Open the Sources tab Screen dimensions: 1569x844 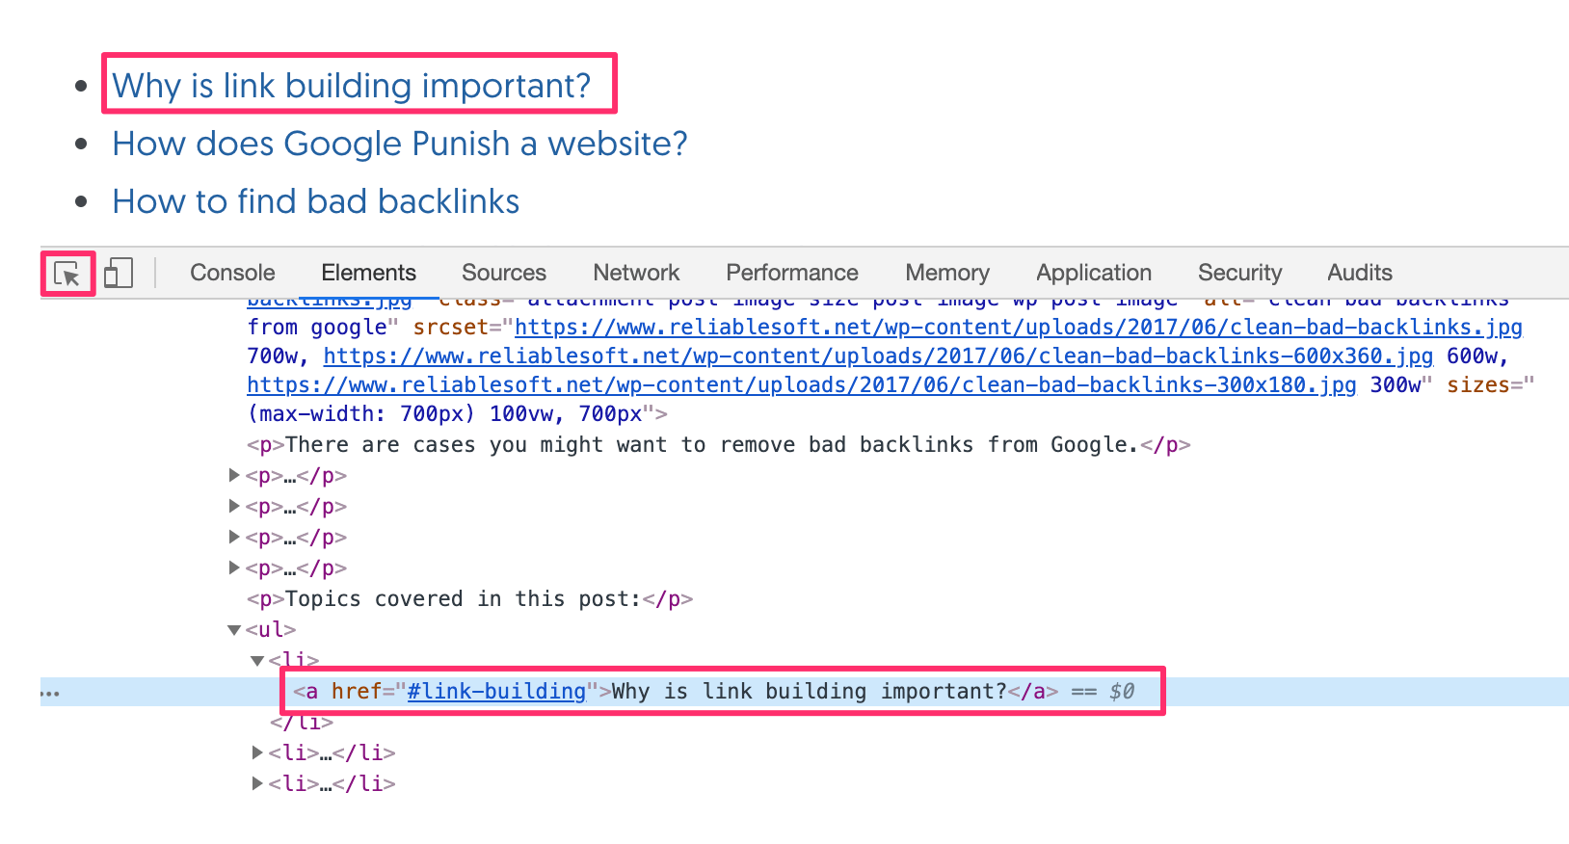(503, 273)
